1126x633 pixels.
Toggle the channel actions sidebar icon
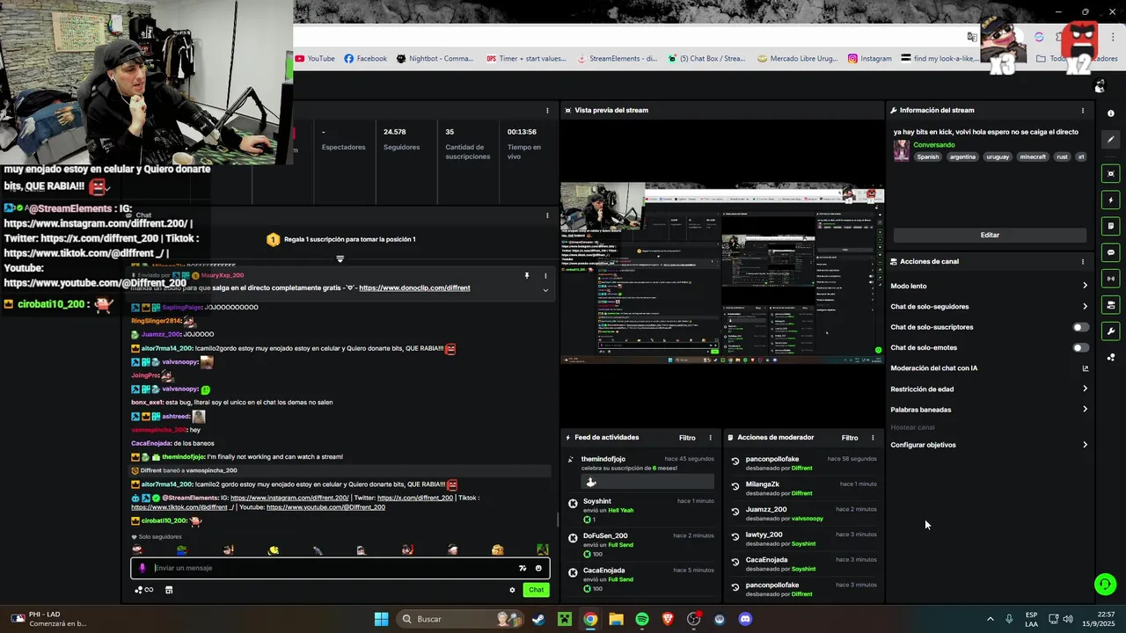(1111, 305)
